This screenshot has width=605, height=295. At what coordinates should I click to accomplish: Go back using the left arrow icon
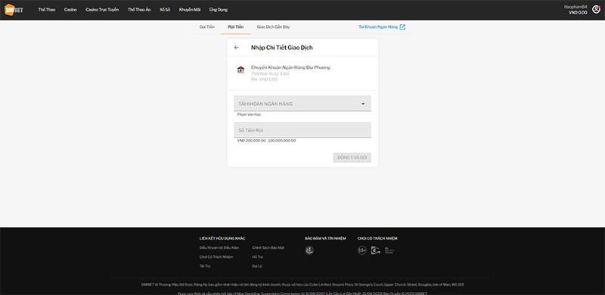point(237,48)
